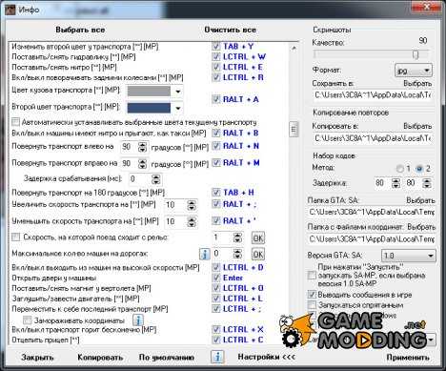
Task: Check the 'Замораживать координаты' checkbox
Action: pyautogui.click(x=28, y=319)
